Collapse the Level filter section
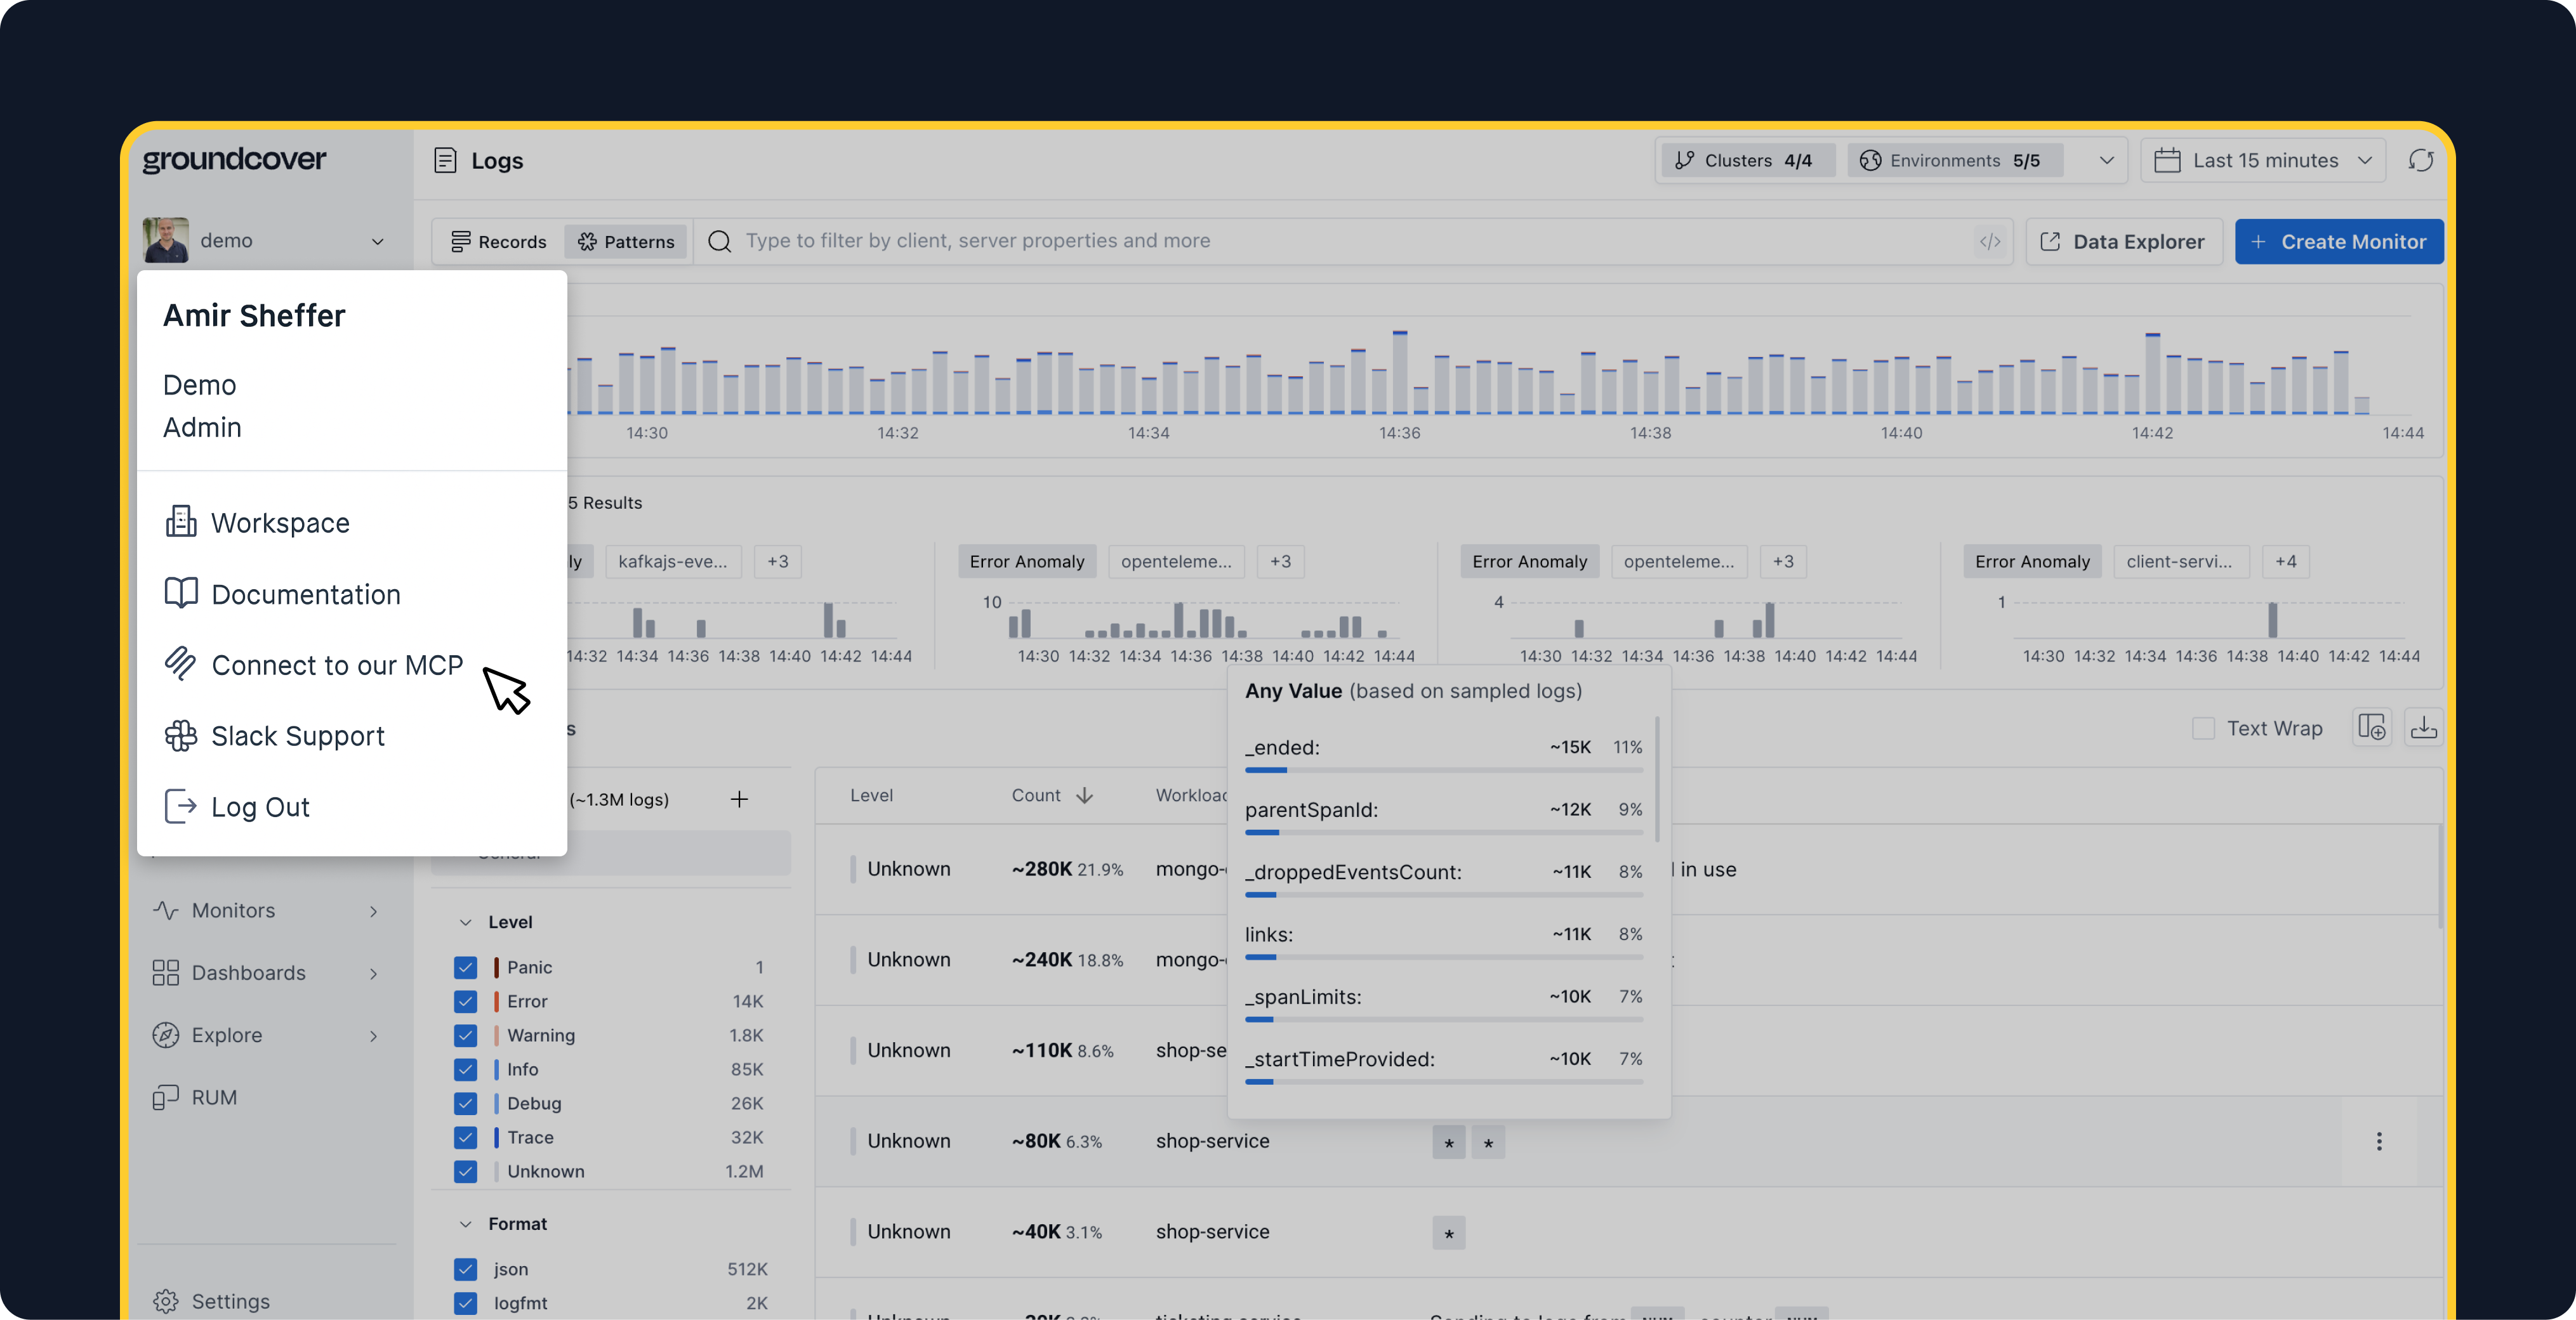2576x1320 pixels. [465, 921]
